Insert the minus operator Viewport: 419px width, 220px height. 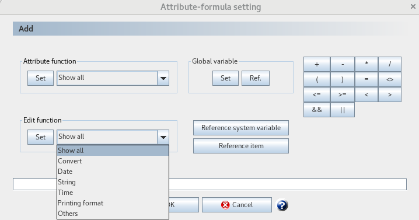(x=343, y=64)
